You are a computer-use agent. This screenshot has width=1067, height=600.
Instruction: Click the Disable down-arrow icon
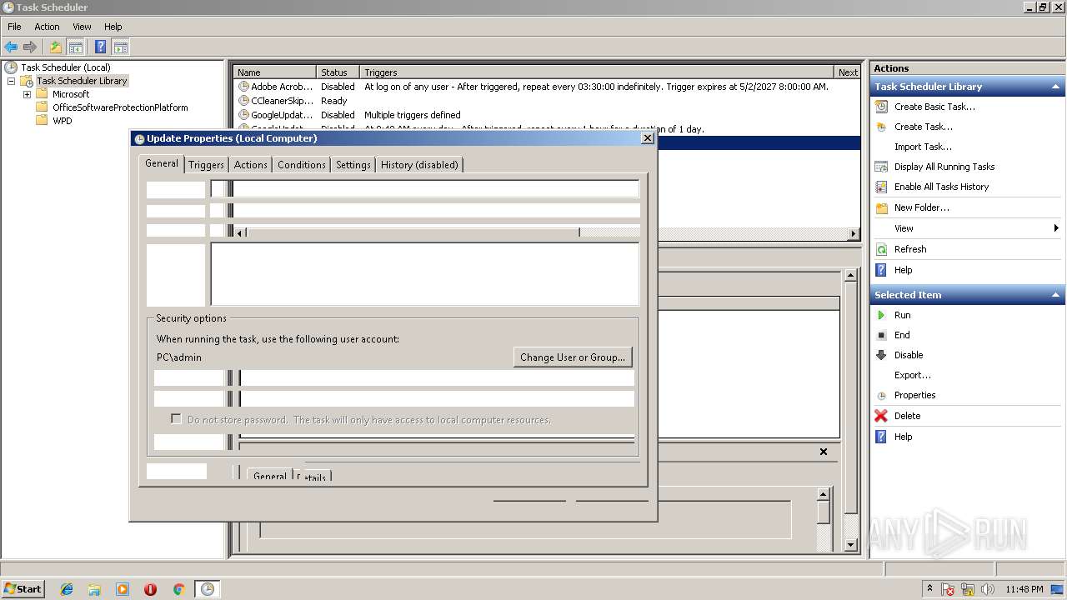(881, 355)
